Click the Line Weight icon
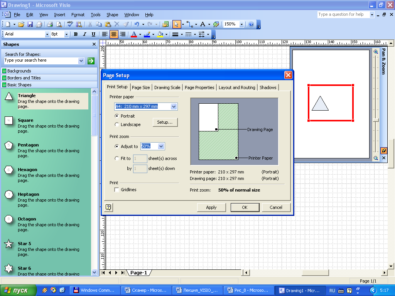Image resolution: width=395 pixels, height=296 pixels. [x=176, y=34]
